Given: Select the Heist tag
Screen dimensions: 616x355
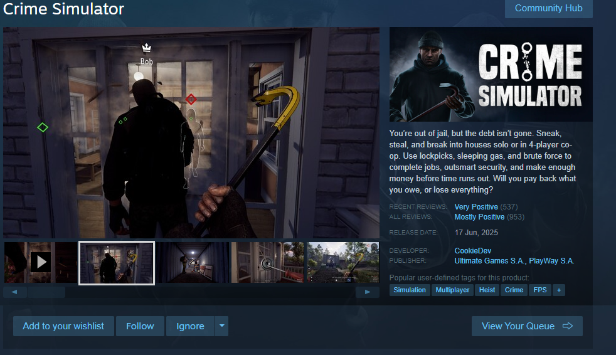Looking at the screenshot, I should [487, 290].
